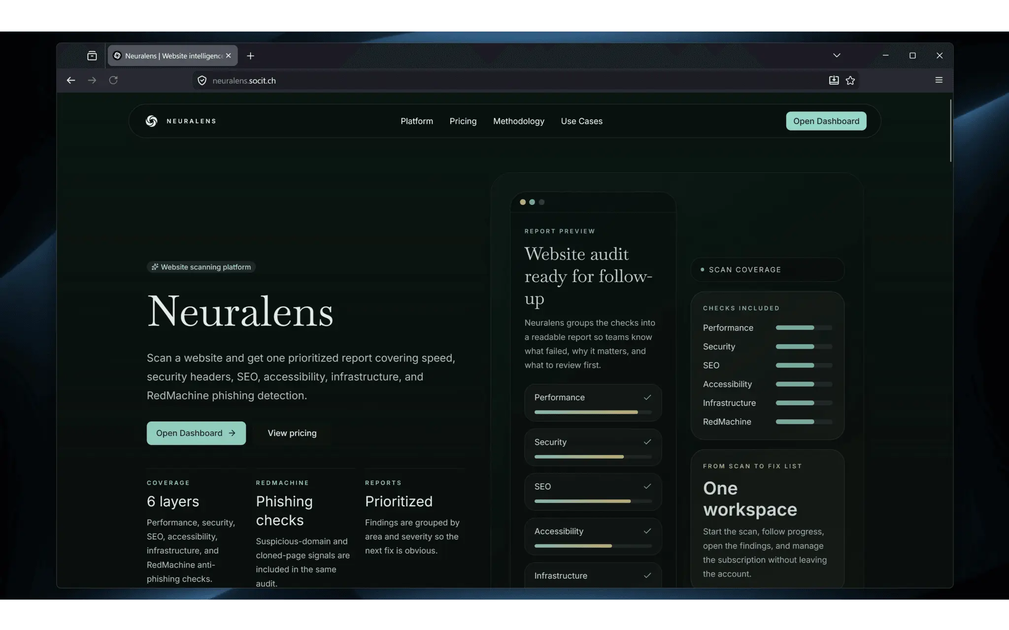
Task: Click the checkmark on the Accessibility card
Action: (647, 531)
